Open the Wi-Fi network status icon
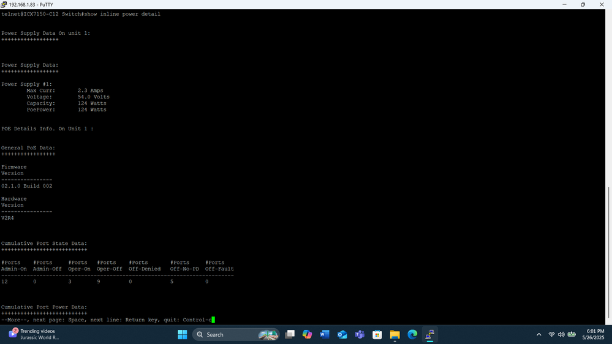Screen dimensions: 612x344 point(551,335)
